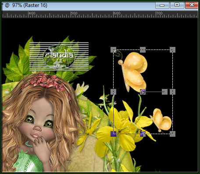Screen dimensions: 200x174
Task: Click the middle-left selection handle
Action: 114,92
